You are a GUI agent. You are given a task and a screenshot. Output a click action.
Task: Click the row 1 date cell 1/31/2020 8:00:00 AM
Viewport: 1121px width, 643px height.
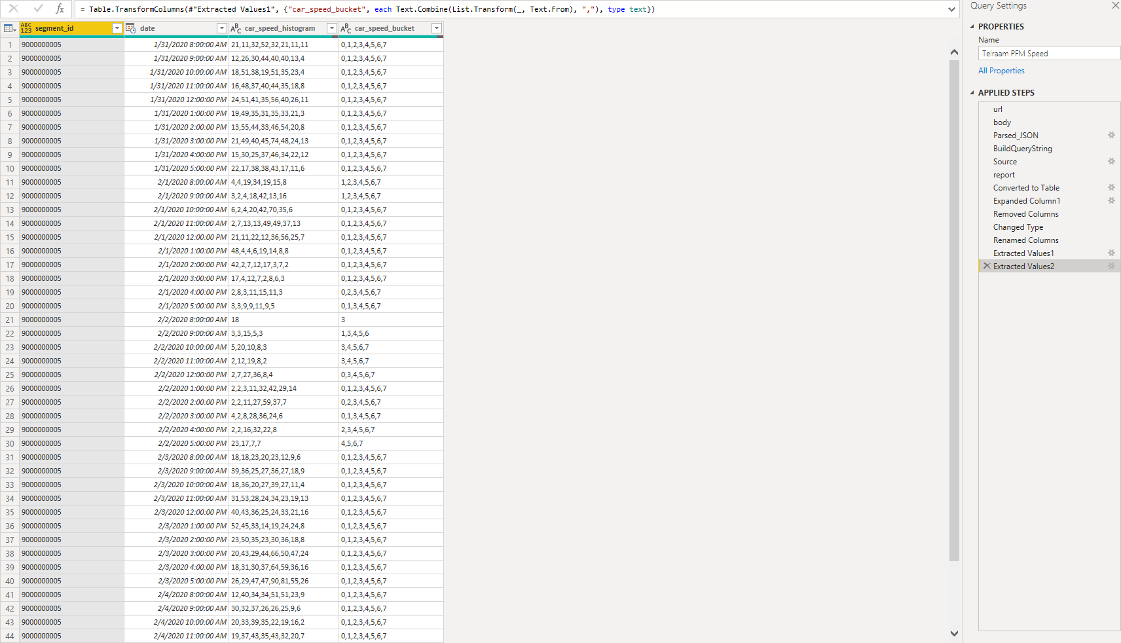point(177,45)
